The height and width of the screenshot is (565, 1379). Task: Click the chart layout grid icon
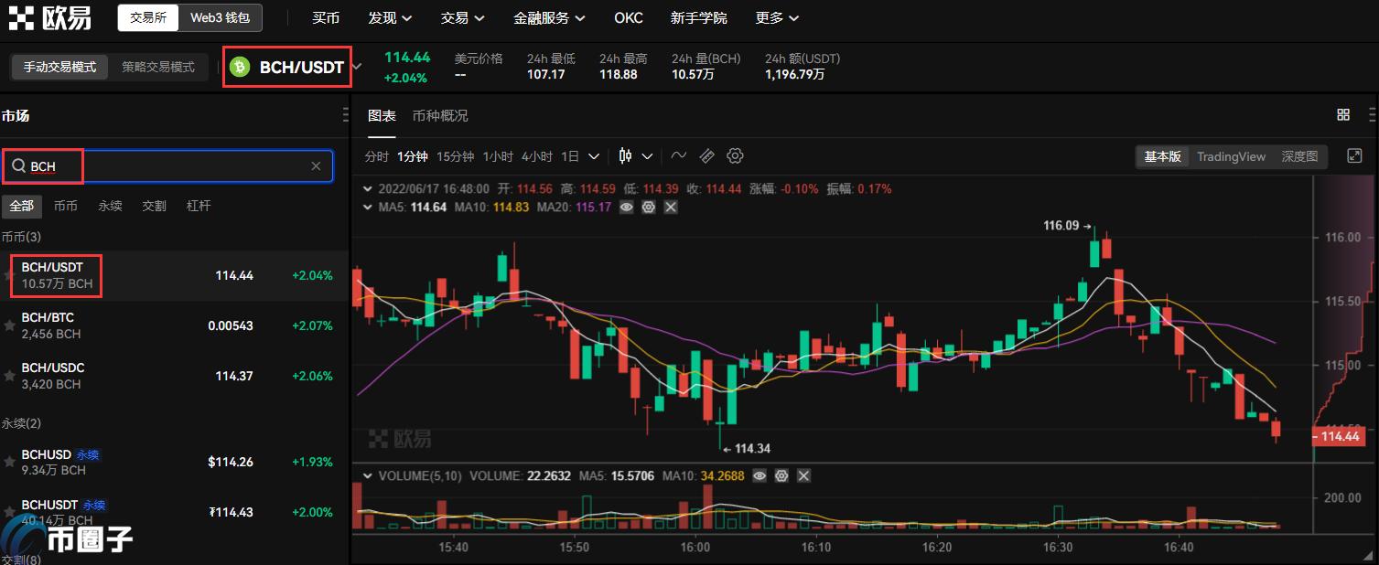pos(1343,114)
